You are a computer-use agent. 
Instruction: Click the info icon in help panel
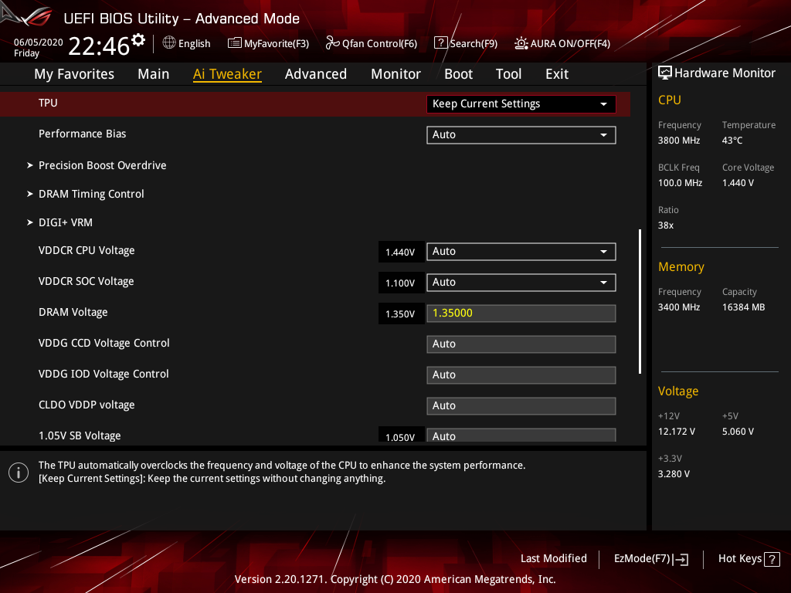tap(19, 473)
